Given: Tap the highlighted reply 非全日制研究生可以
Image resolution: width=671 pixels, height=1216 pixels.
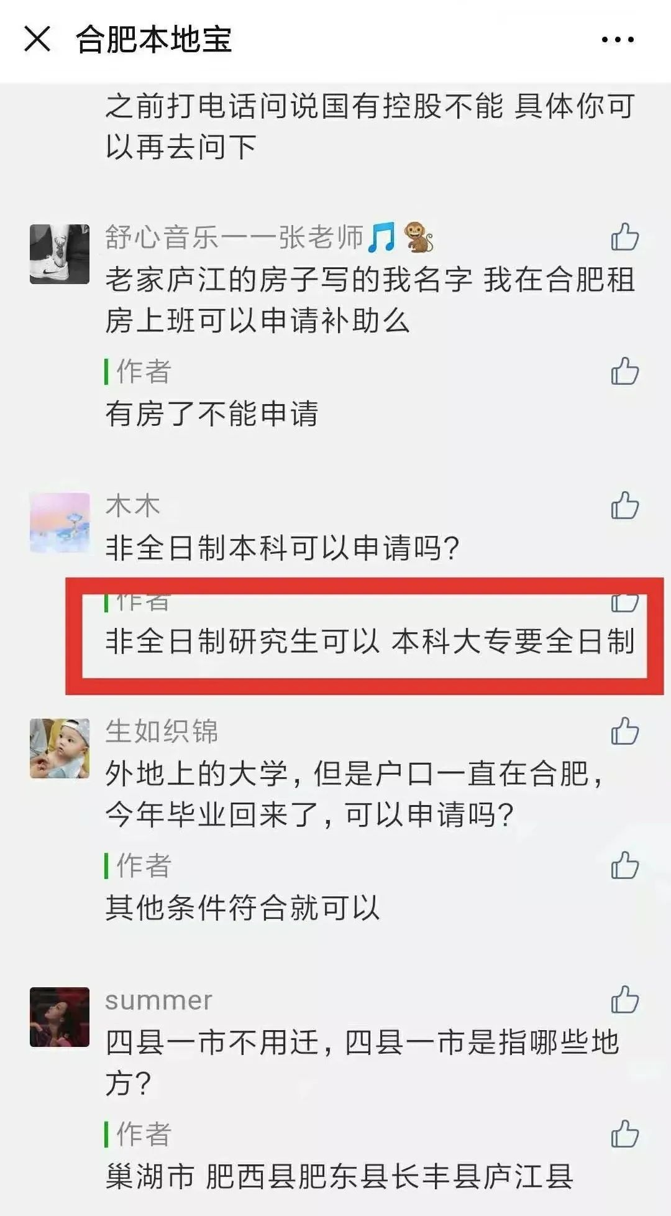Looking at the screenshot, I should 370,641.
